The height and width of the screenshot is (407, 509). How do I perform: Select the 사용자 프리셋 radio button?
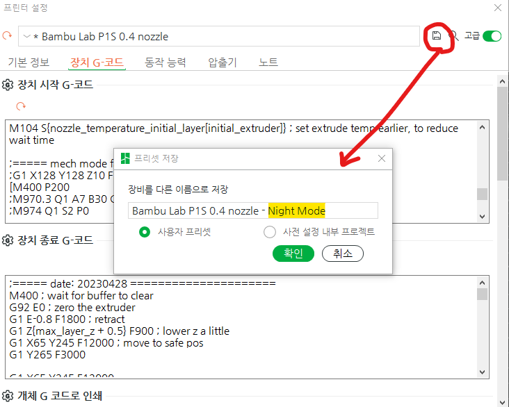tap(145, 232)
